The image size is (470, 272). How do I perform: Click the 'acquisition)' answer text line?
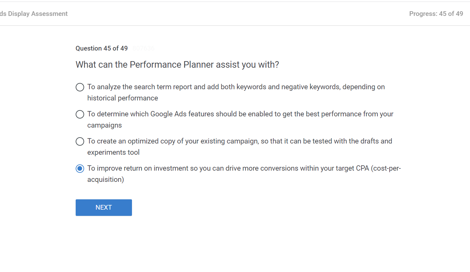pos(105,179)
